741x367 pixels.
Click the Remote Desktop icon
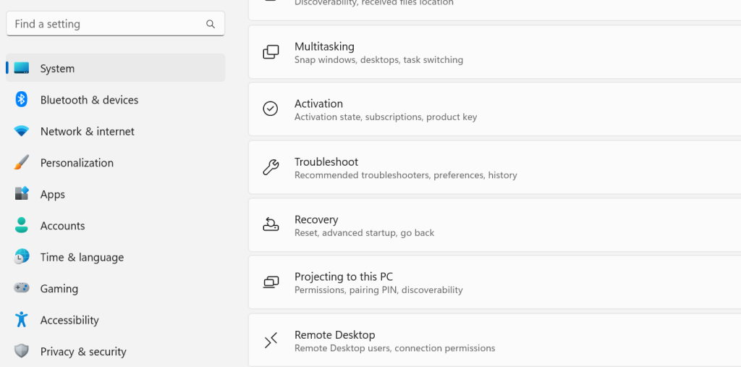(271, 340)
